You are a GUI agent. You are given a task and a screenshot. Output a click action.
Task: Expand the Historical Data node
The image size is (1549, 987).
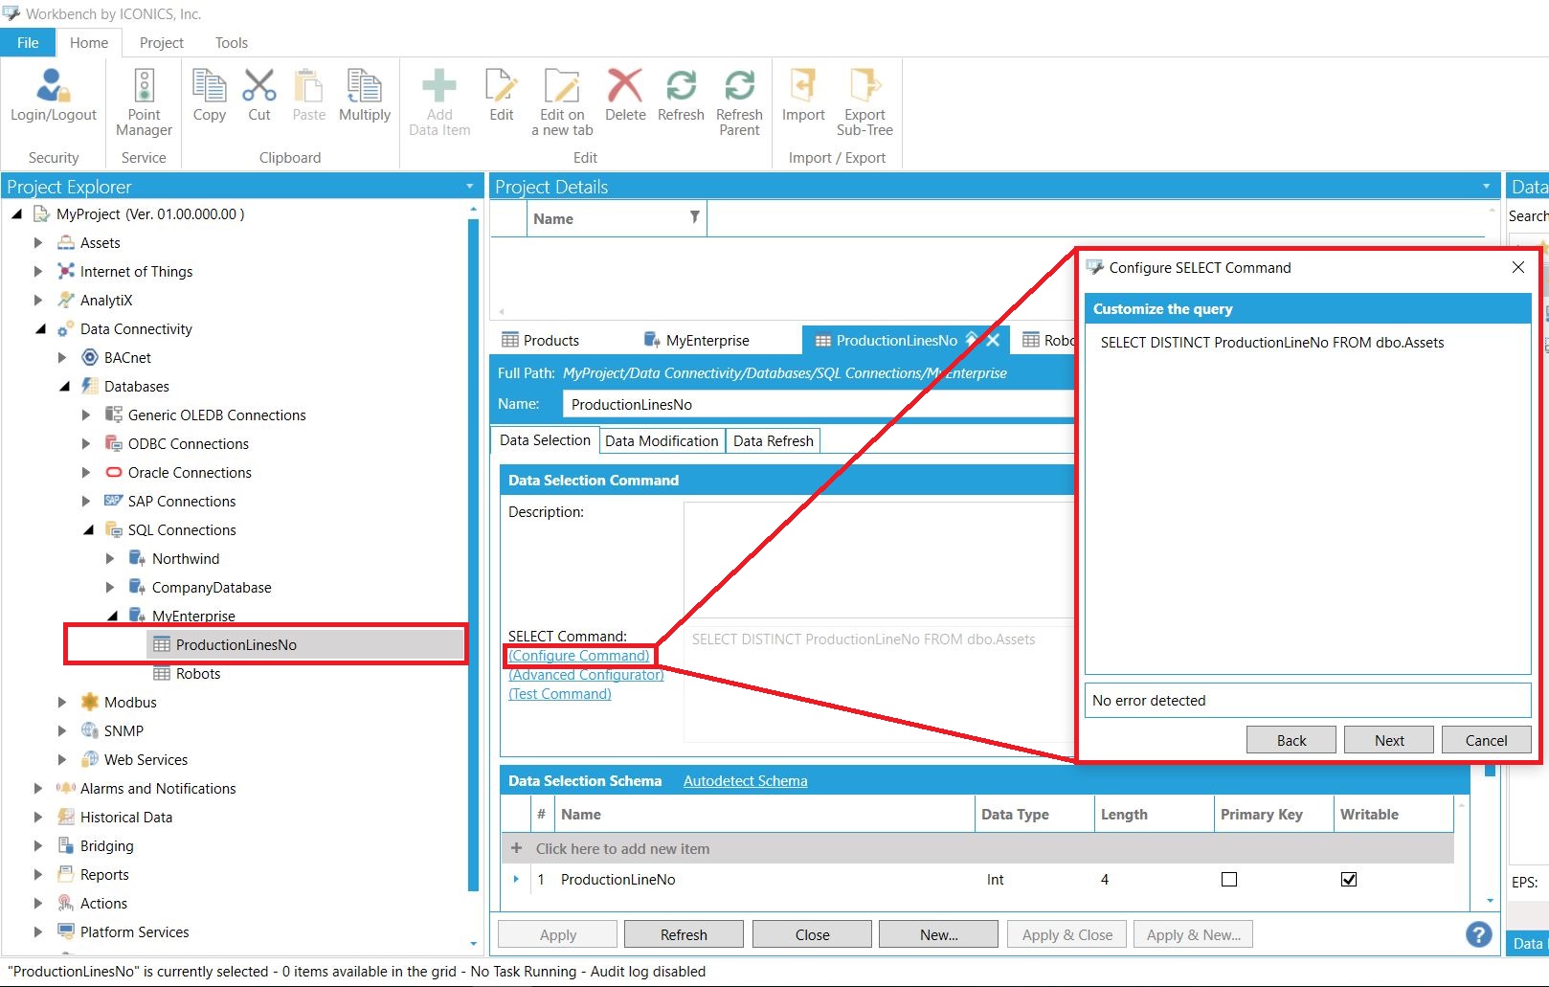tap(38, 818)
